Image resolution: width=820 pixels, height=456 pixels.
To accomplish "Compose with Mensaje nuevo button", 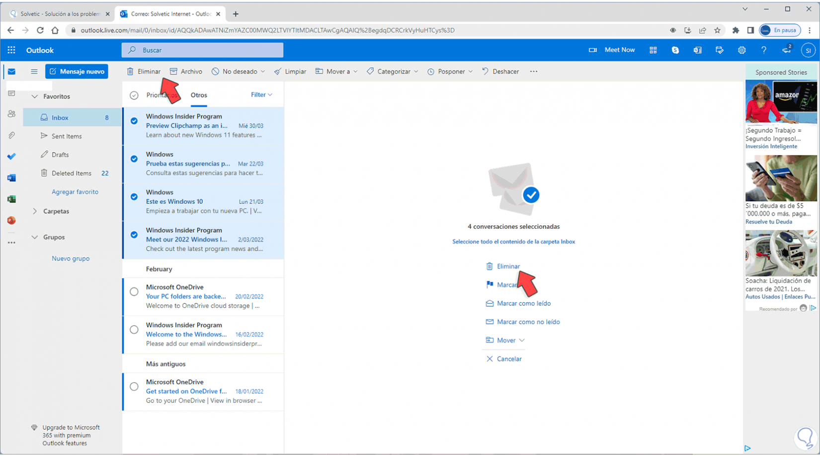I will [77, 72].
